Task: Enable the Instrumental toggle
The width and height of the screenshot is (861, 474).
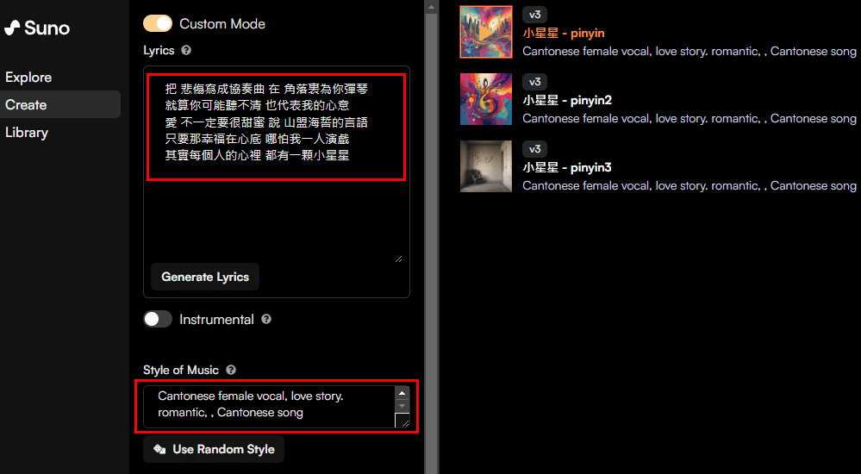Action: (158, 319)
